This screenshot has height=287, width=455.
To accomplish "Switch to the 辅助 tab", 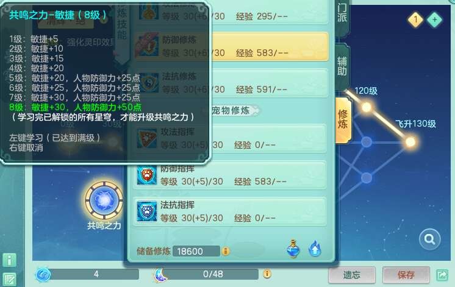I will click(342, 66).
